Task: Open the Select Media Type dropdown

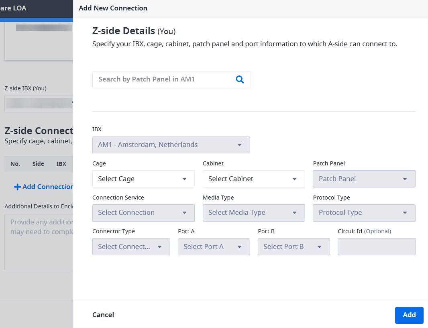Action: click(x=254, y=213)
